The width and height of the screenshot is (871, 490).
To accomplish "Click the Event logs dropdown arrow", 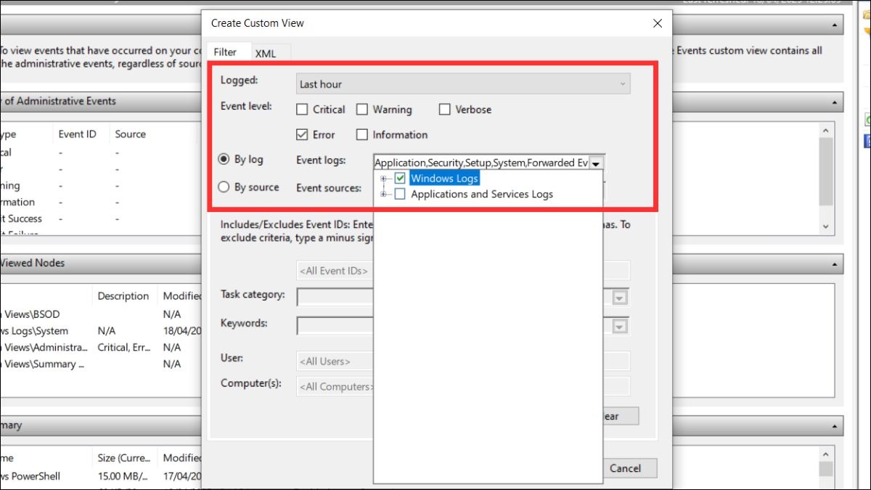I will tap(597, 163).
